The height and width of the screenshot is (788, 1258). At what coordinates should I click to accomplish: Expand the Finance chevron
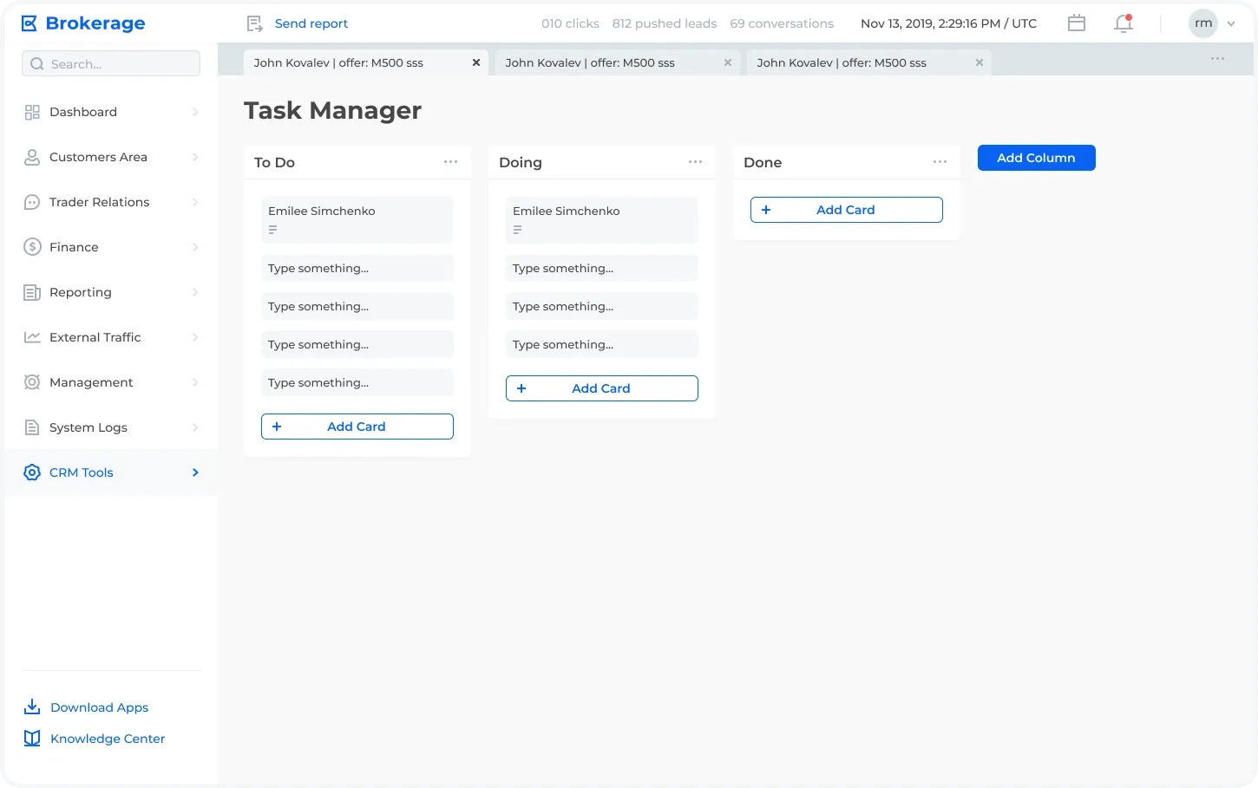[195, 247]
